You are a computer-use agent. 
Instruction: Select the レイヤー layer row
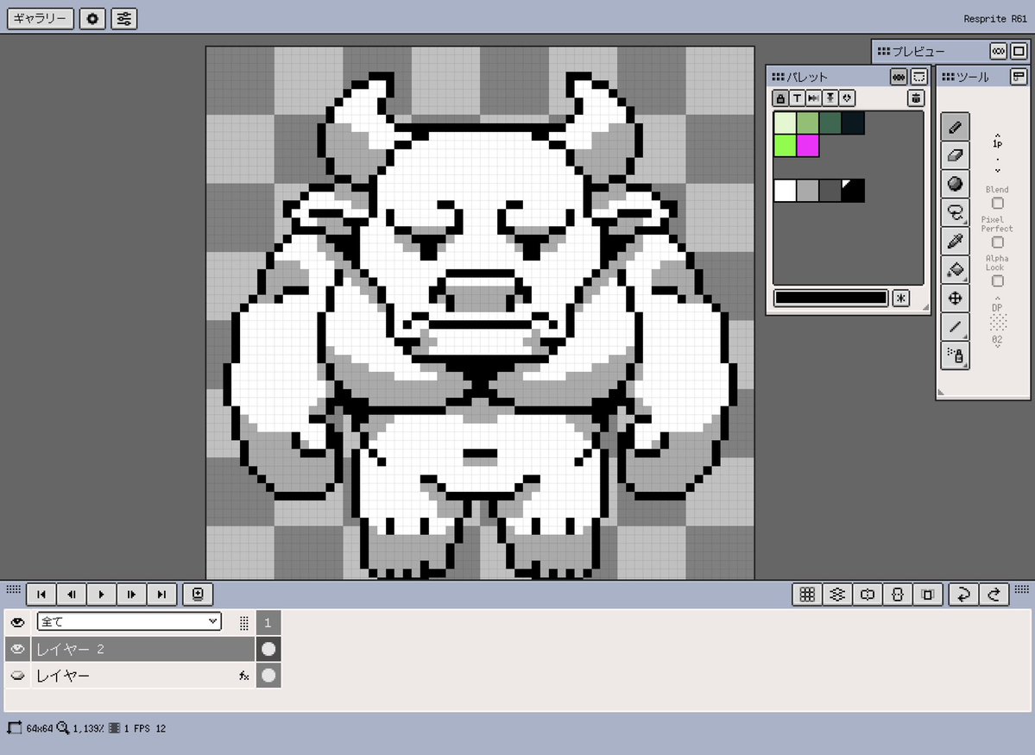[x=142, y=676]
